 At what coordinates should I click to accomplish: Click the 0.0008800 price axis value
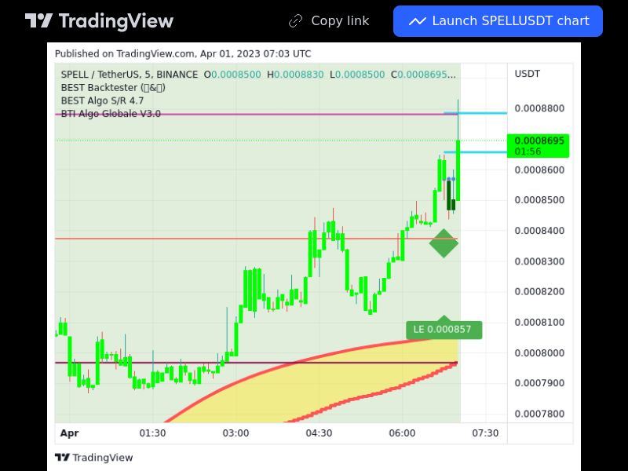click(x=539, y=108)
